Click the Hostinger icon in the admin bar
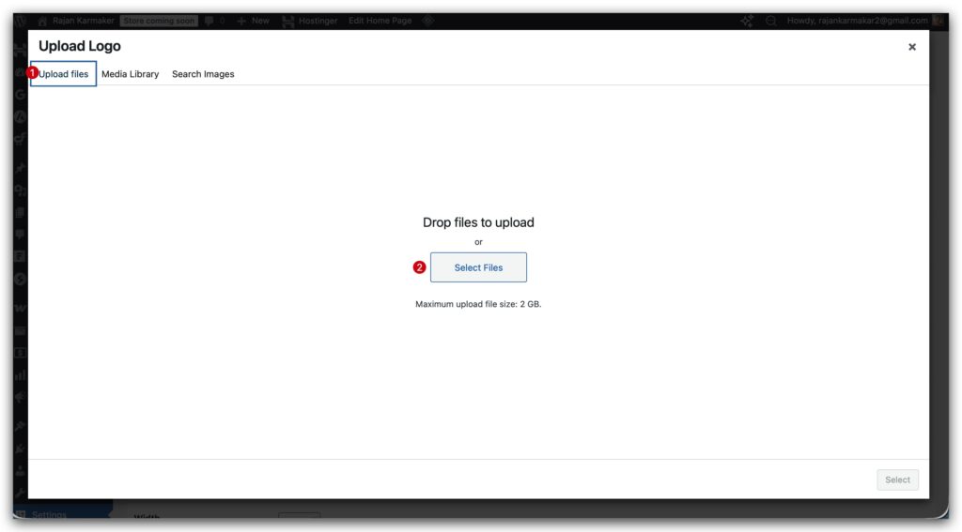Viewport: 962px width, 532px height. point(287,21)
